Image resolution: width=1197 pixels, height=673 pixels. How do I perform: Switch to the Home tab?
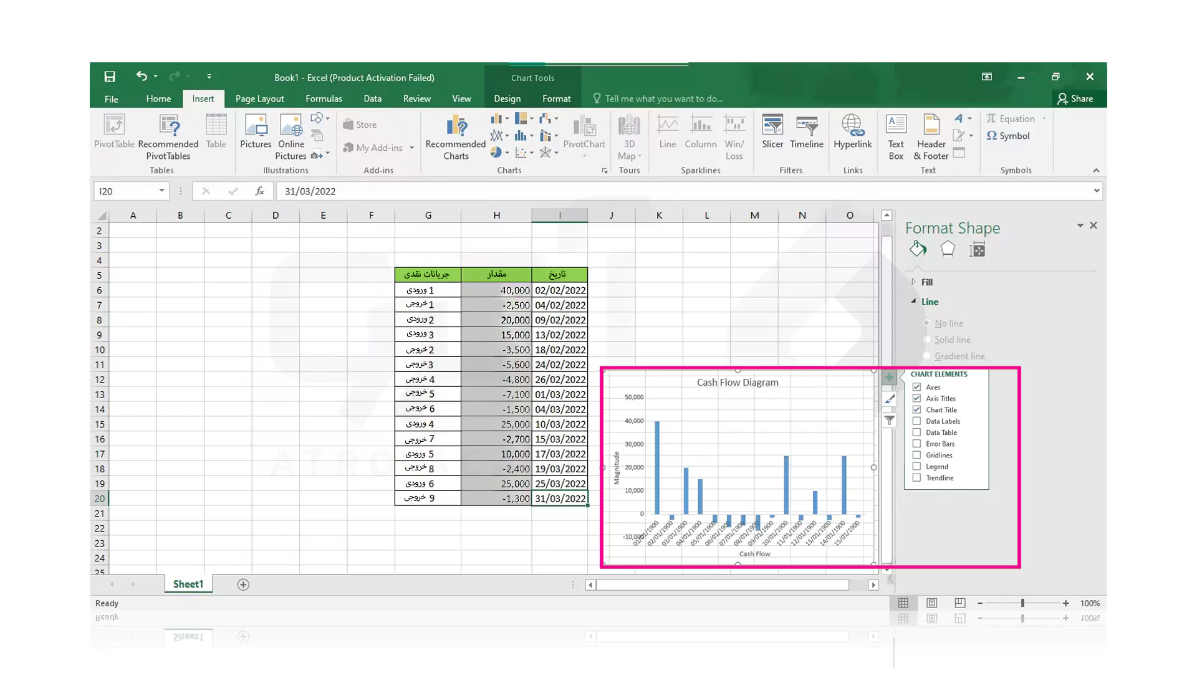coord(158,98)
